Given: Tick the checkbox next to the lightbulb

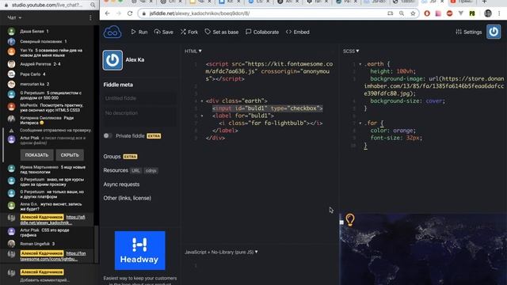Looking at the screenshot, I should (341, 222).
